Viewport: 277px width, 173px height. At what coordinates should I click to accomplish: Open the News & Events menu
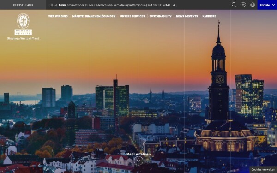point(187,16)
